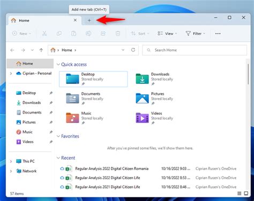This screenshot has width=254, height=201.
Task: Refresh the current folder
Action: click(133, 50)
